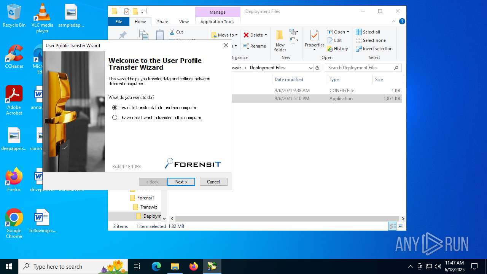
Task: Click the horizontal scrollbar in Explorer
Action: point(287,219)
